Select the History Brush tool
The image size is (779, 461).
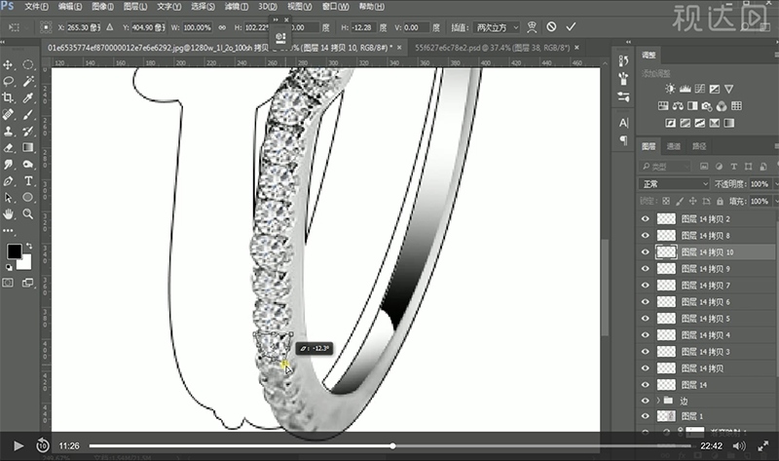click(x=28, y=132)
